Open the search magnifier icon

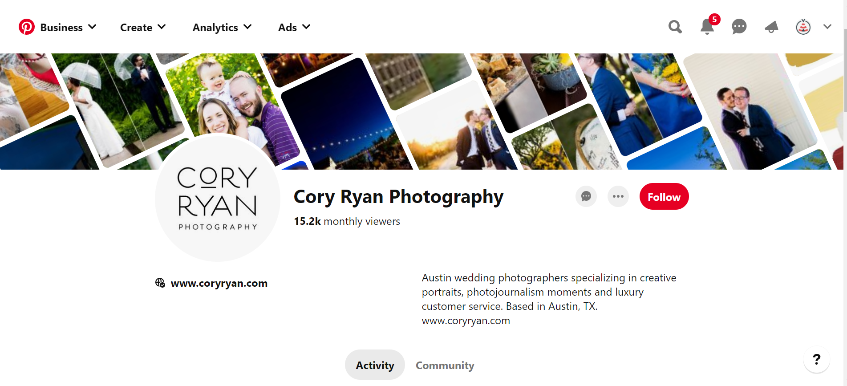coord(675,27)
